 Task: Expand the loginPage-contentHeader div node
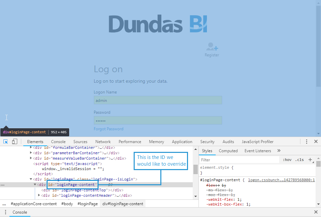click(x=39, y=195)
